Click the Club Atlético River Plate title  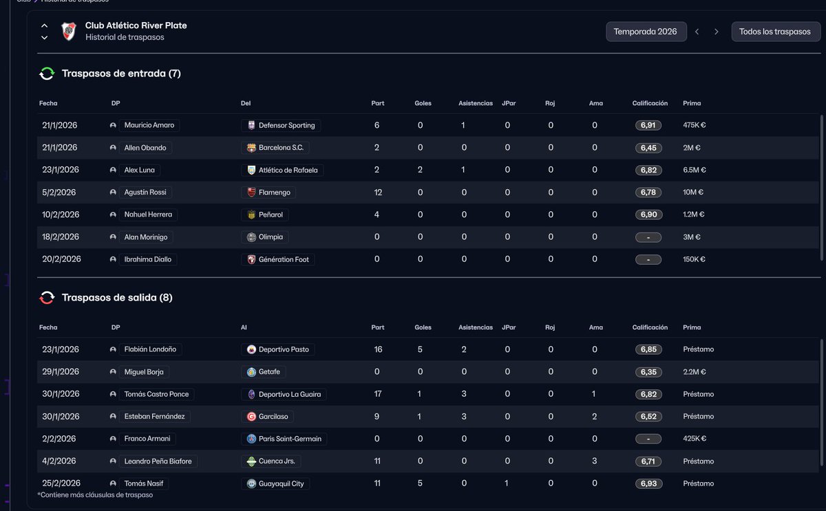click(x=136, y=25)
